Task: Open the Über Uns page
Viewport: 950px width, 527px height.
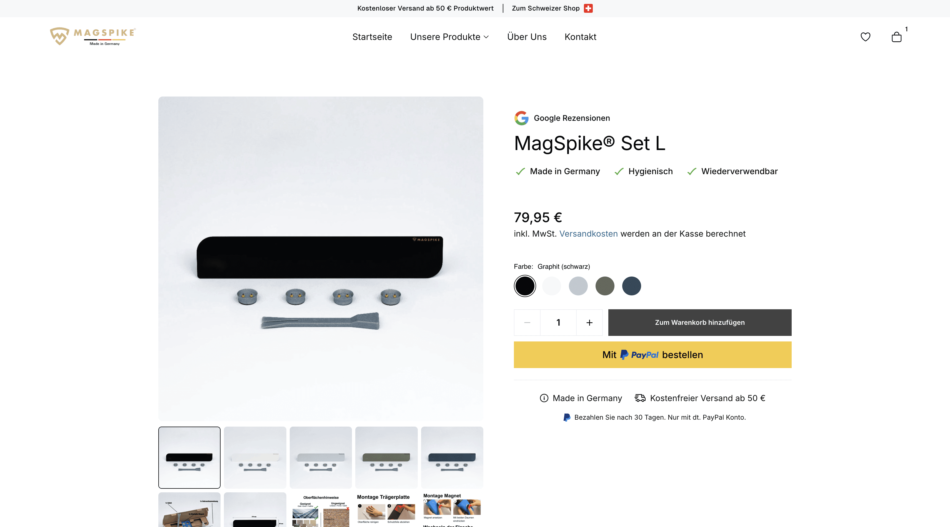Action: (527, 37)
